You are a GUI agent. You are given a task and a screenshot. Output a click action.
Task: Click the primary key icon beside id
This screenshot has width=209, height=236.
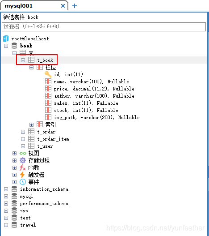[48, 74]
